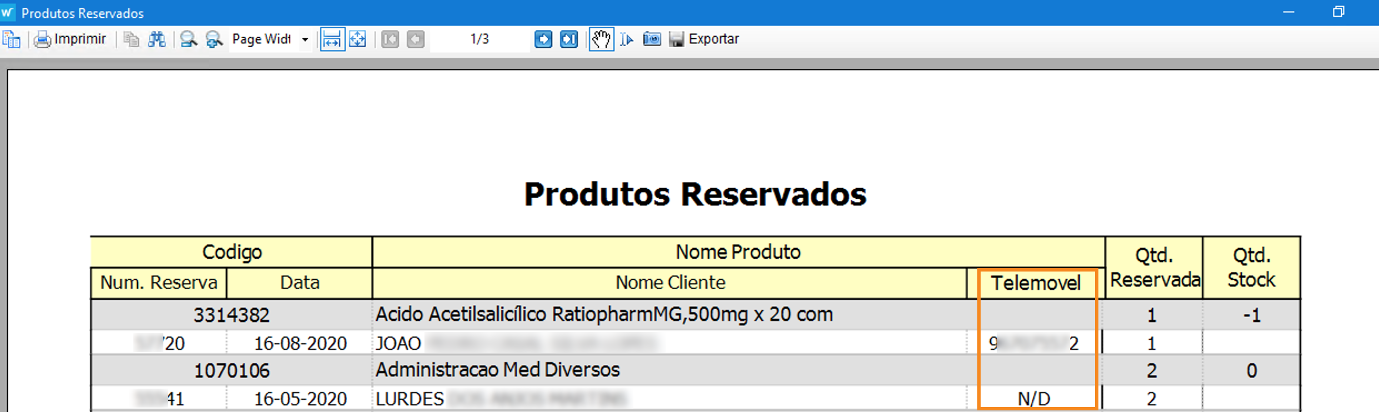Go to the next page

pos(543,39)
